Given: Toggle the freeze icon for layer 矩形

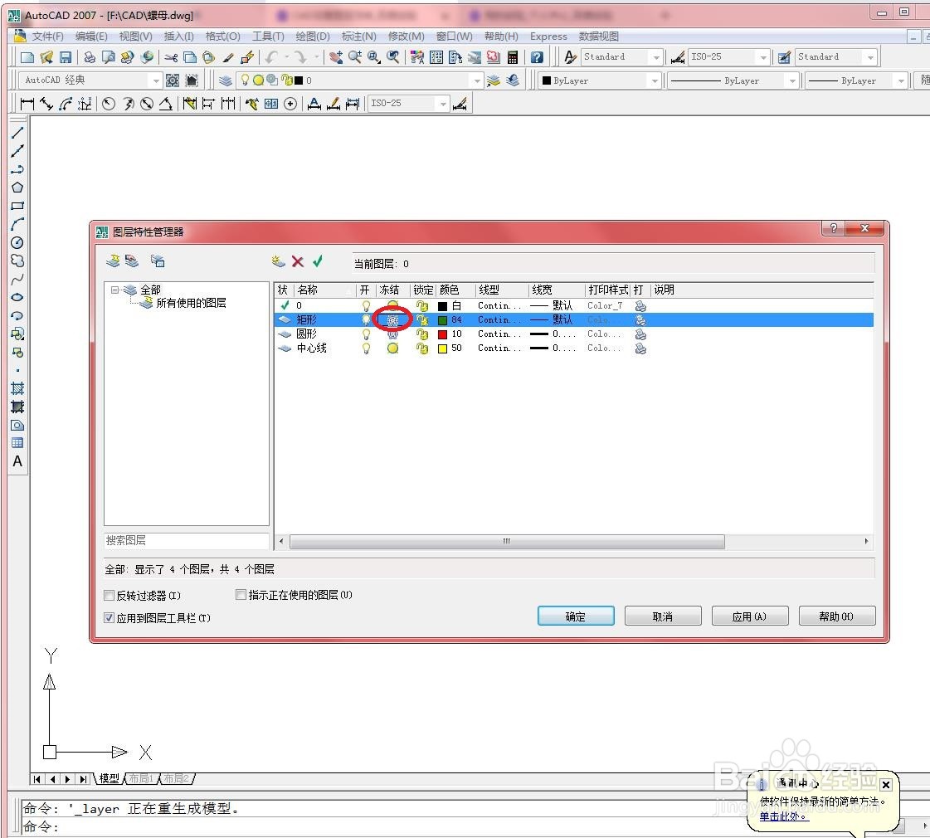Looking at the screenshot, I should click(392, 319).
